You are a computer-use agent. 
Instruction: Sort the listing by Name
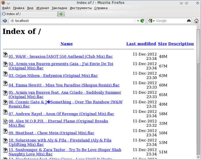coord(67,44)
